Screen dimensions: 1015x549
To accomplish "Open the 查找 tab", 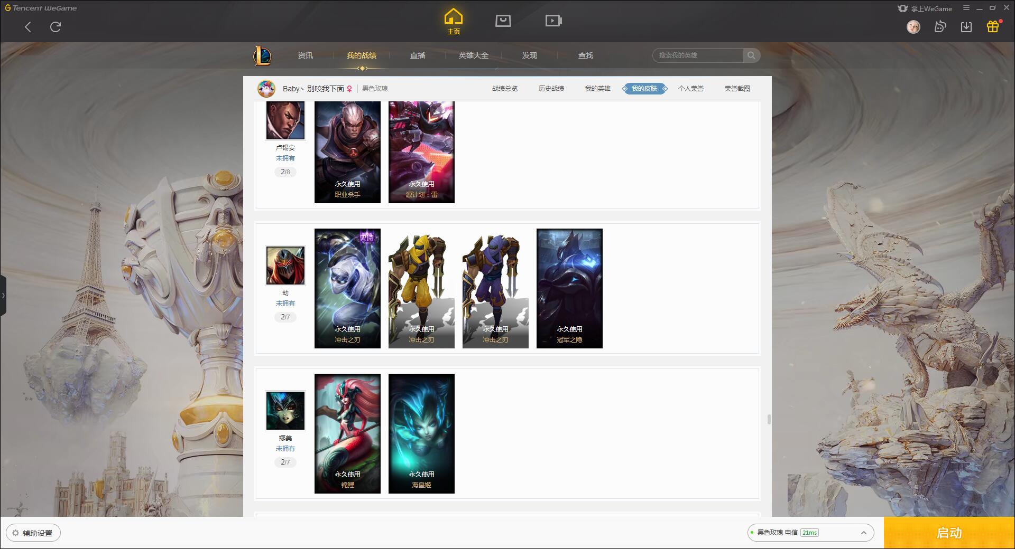I will click(x=586, y=55).
